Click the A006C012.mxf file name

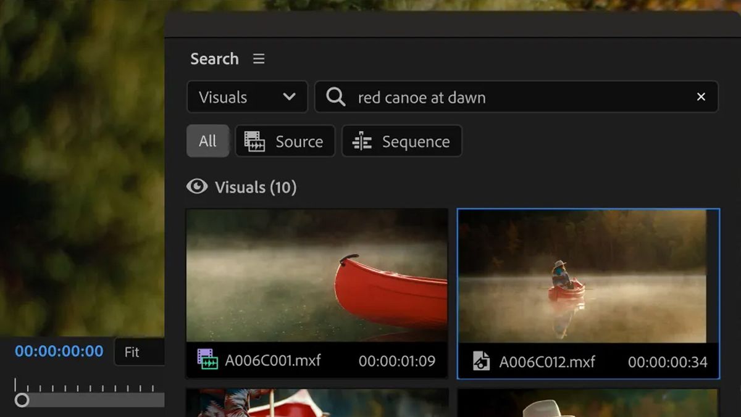pos(546,362)
